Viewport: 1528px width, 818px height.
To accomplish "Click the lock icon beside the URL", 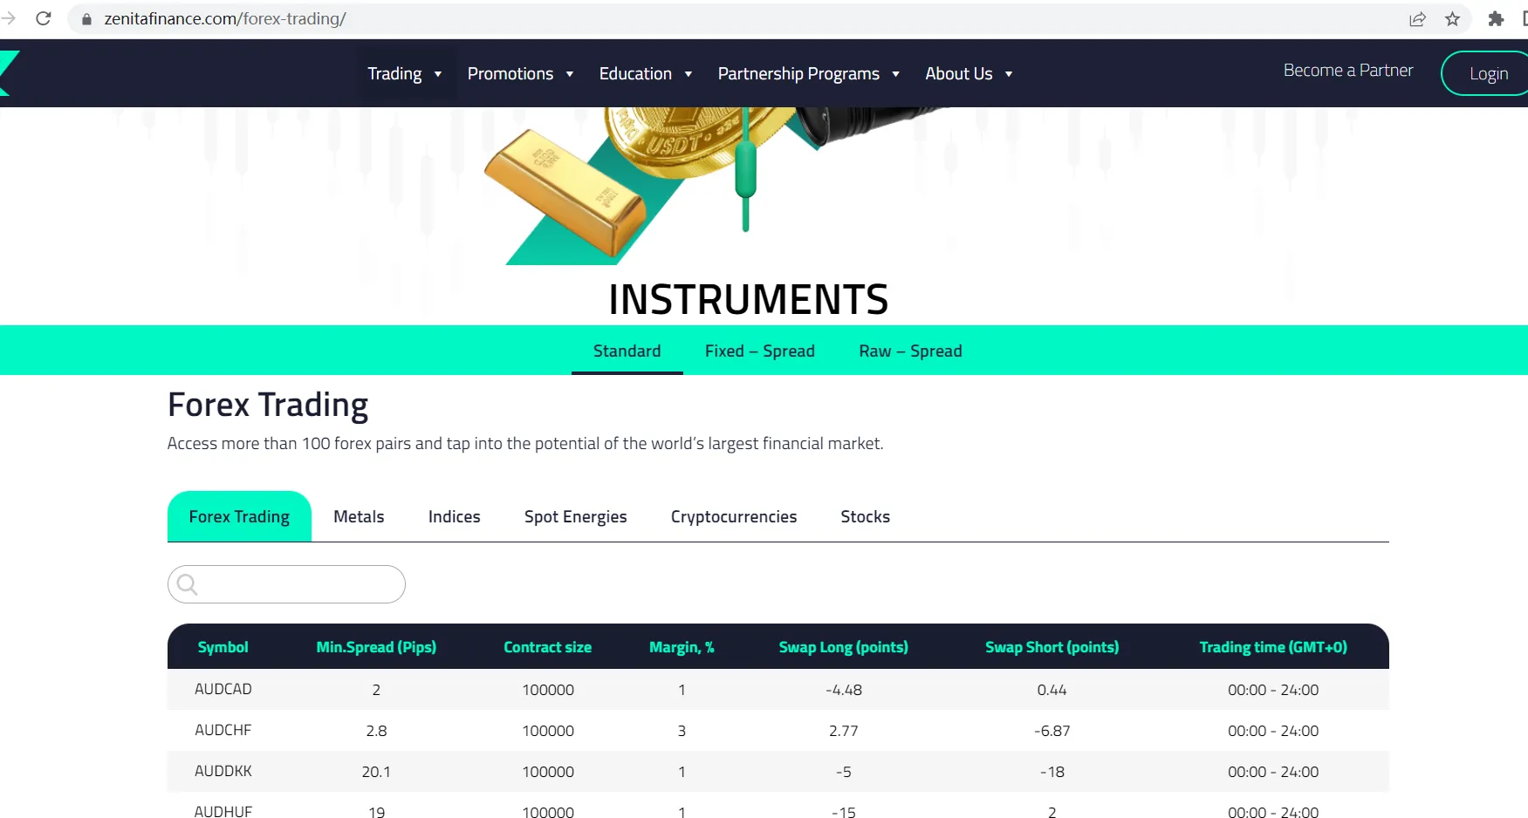I will (86, 19).
